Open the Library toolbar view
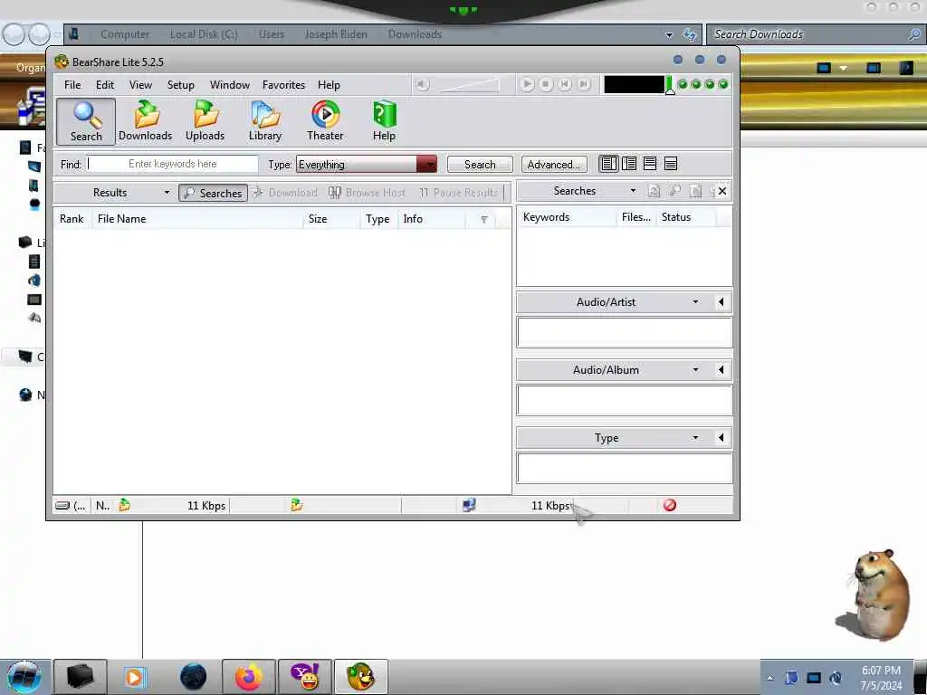Screen dimensions: 927x695 265,122
